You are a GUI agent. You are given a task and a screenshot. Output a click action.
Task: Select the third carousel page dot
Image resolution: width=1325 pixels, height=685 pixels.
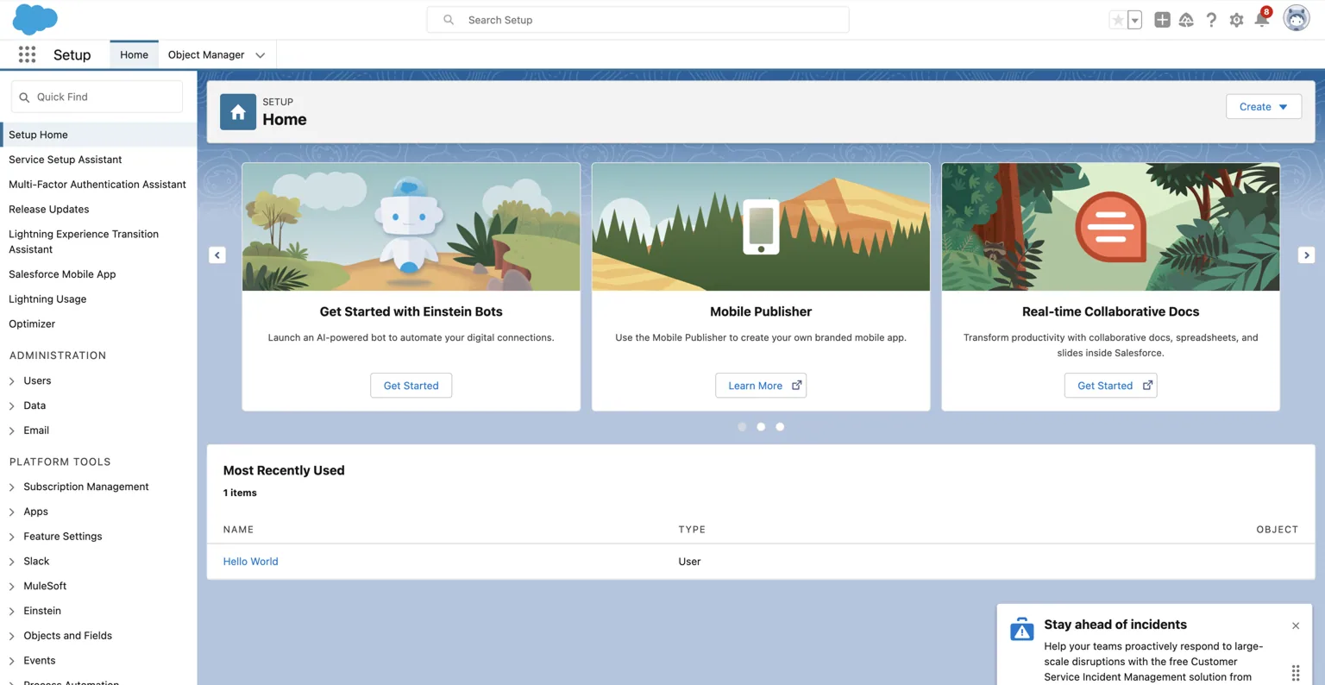coord(780,427)
